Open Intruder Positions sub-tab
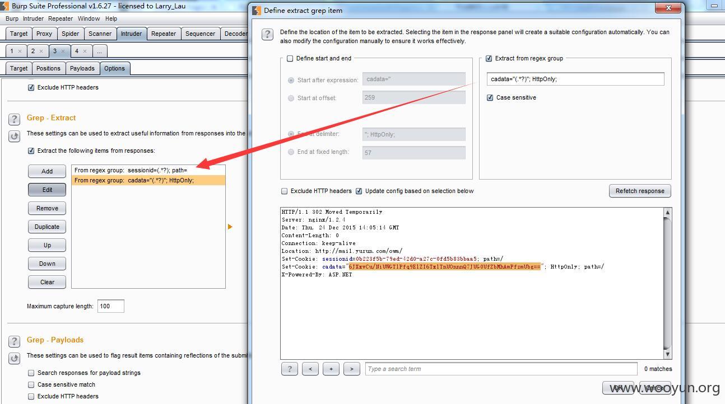 click(48, 68)
